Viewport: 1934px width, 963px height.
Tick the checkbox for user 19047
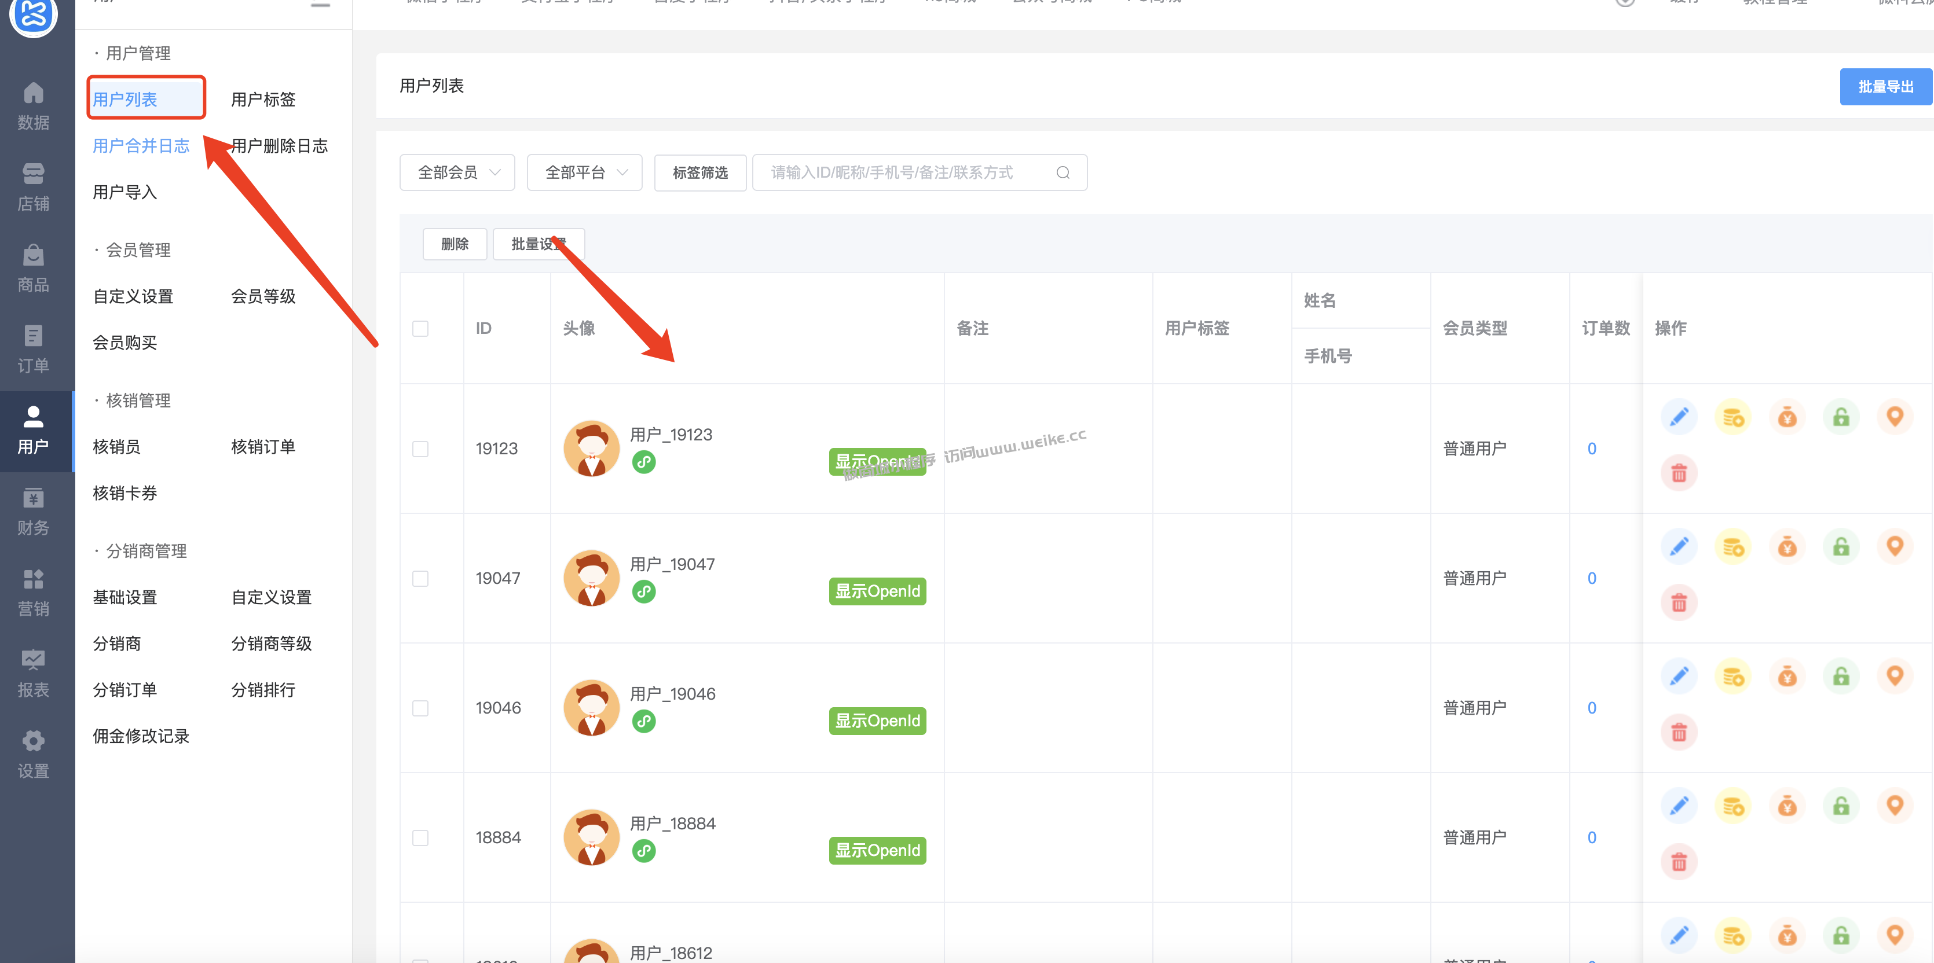point(420,579)
